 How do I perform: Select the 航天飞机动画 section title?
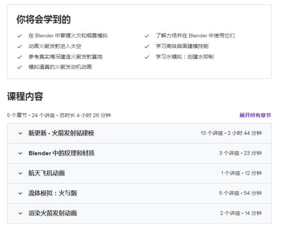click(x=47, y=173)
